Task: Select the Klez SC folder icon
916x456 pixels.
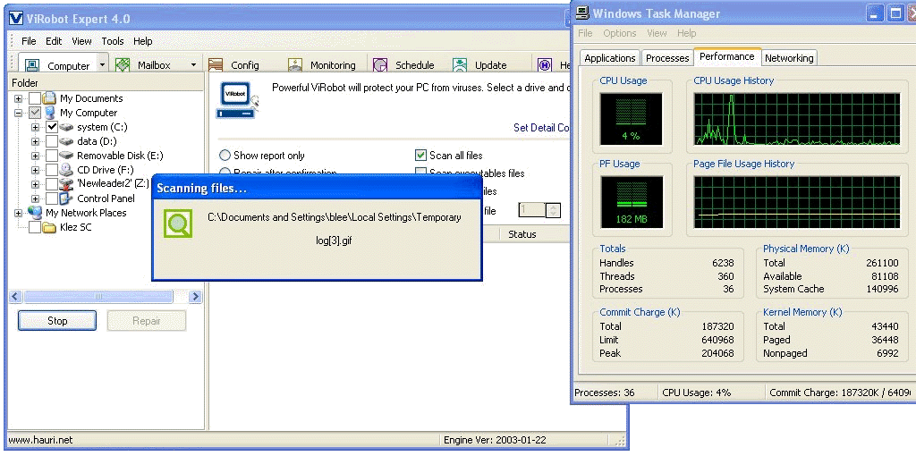Action: pyautogui.click(x=49, y=227)
